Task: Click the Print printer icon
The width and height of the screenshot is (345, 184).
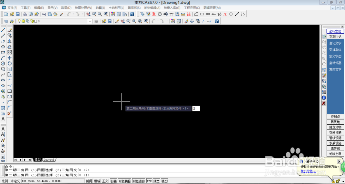Action: (x=25, y=14)
